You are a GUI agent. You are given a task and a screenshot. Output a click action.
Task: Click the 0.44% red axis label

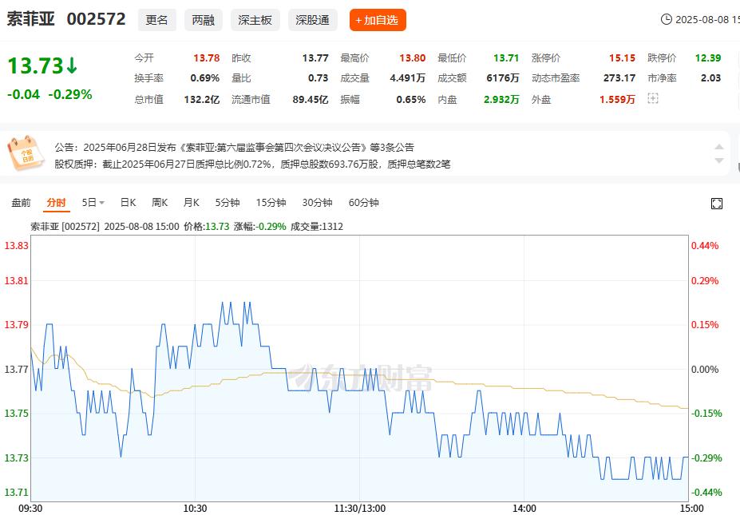point(705,245)
